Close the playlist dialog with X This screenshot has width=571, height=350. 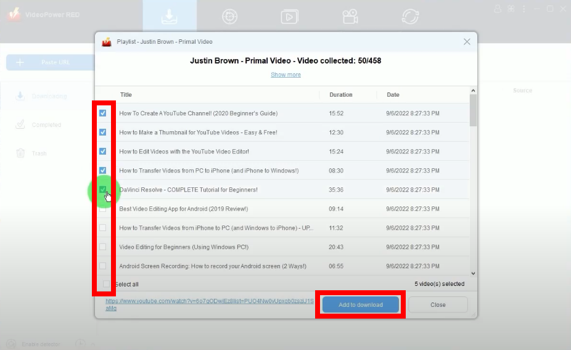tap(467, 42)
